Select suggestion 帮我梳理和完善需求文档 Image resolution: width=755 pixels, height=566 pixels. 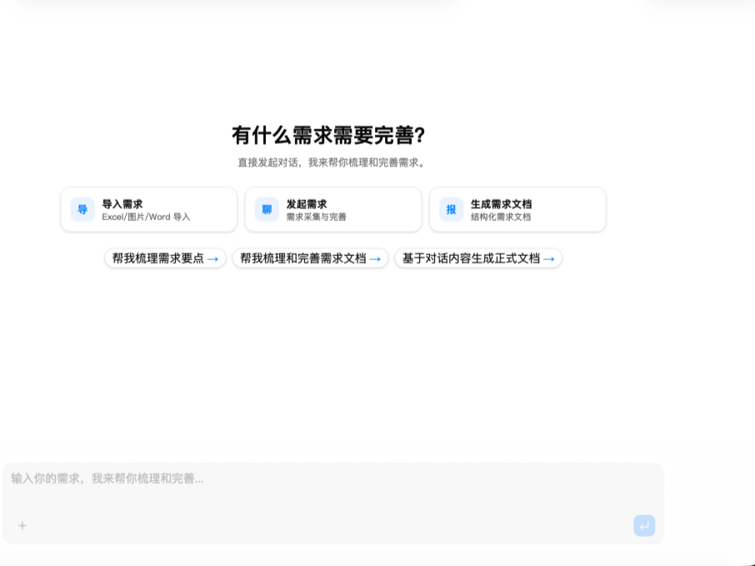310,258
